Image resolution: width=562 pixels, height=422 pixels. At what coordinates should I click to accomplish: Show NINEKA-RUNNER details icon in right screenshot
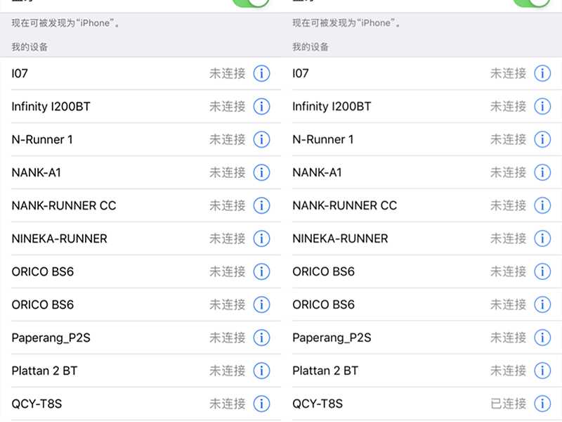click(542, 238)
